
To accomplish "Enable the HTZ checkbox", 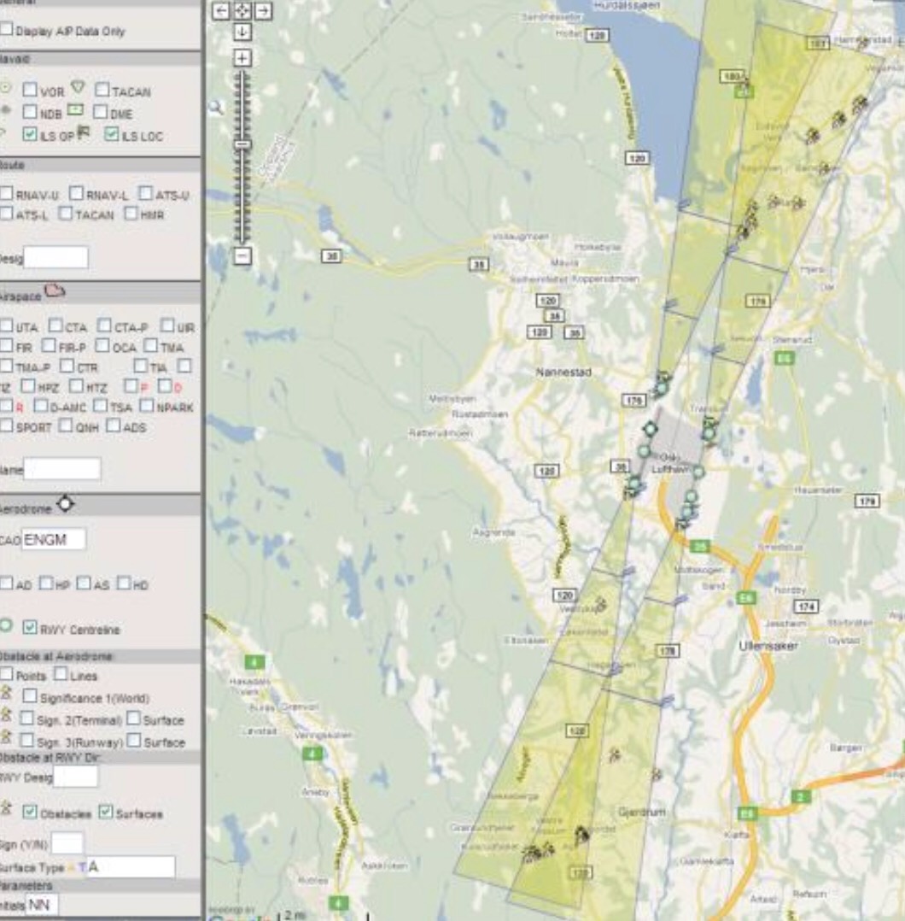I will [76, 386].
